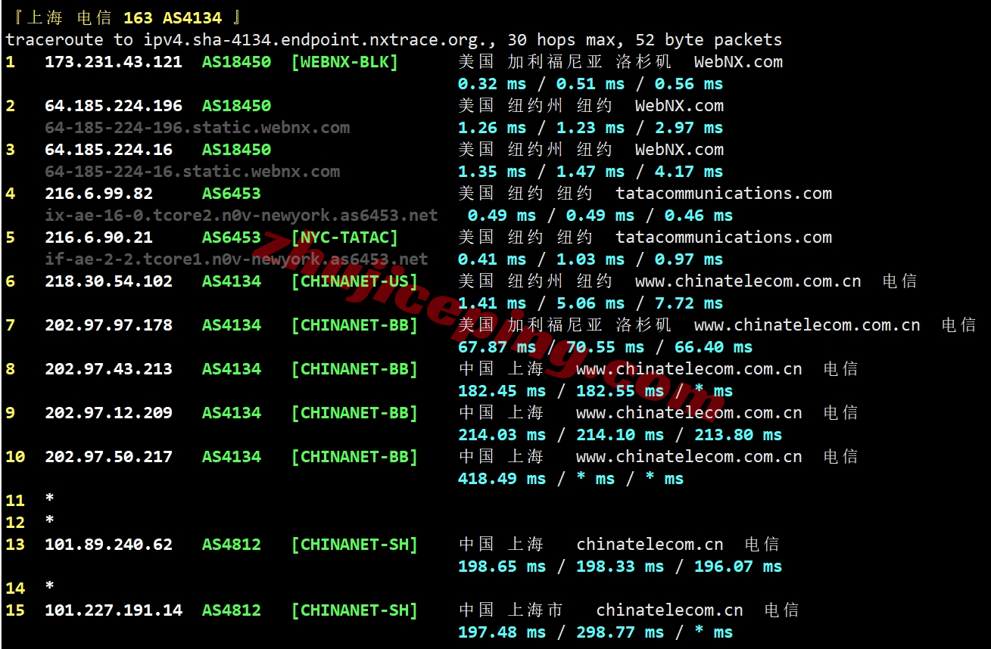This screenshot has width=991, height=649.
Task: Select the [CHINANET-US] tag
Action: (x=354, y=281)
